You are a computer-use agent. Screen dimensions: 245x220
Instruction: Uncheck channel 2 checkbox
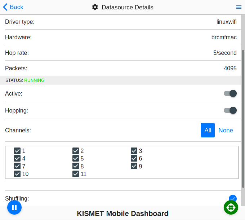76,151
